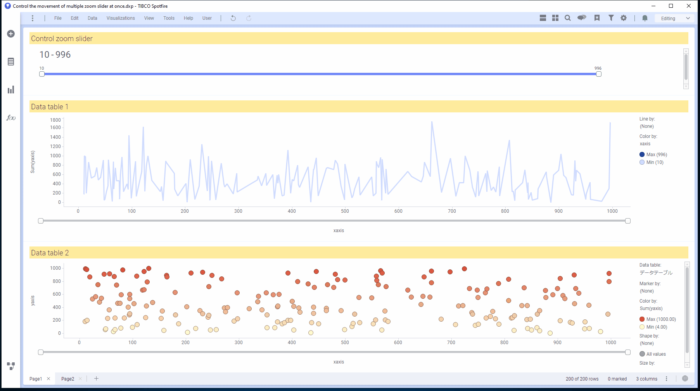Open Document properties via the gear icon
This screenshot has width=700, height=391.
(624, 18)
